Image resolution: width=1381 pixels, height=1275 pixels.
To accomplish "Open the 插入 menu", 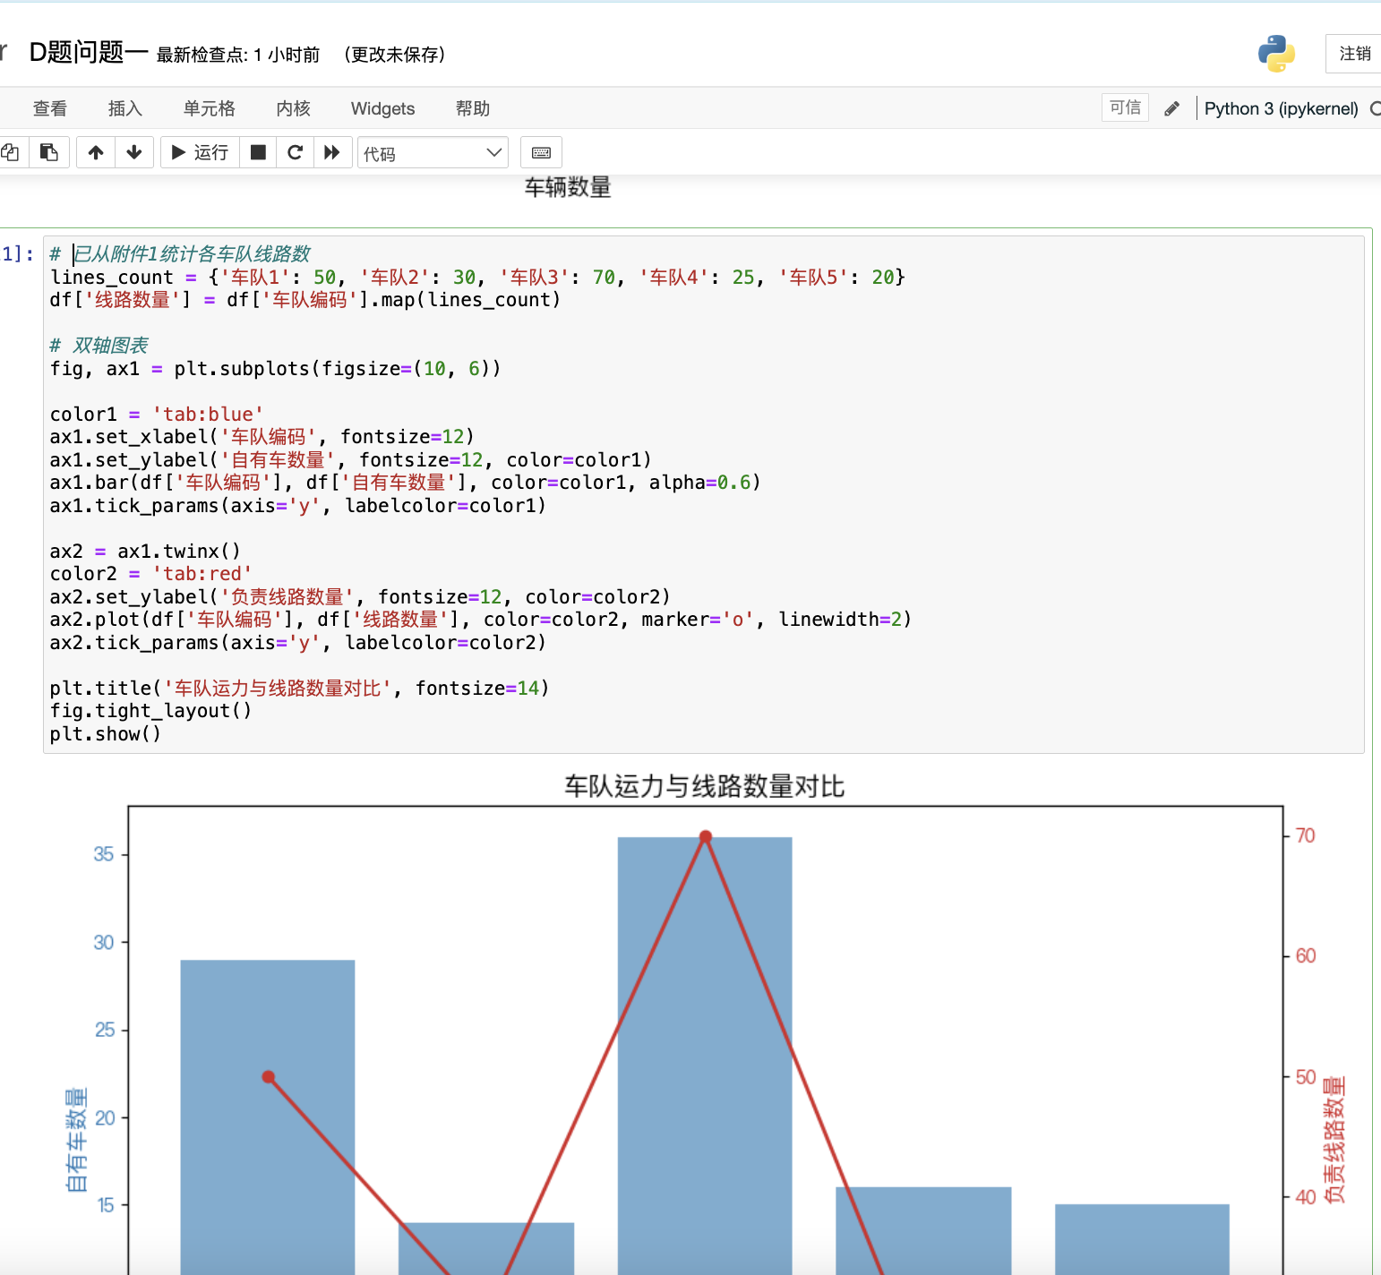I will click(x=125, y=108).
